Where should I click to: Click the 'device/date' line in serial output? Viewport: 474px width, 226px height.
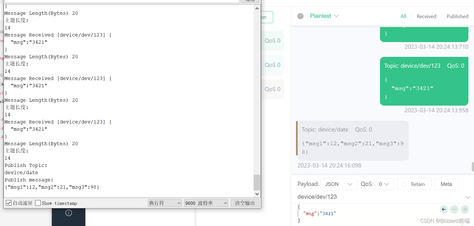tap(21, 173)
